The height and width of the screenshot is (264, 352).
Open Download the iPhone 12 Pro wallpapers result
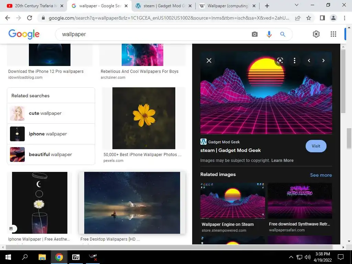coord(46,71)
